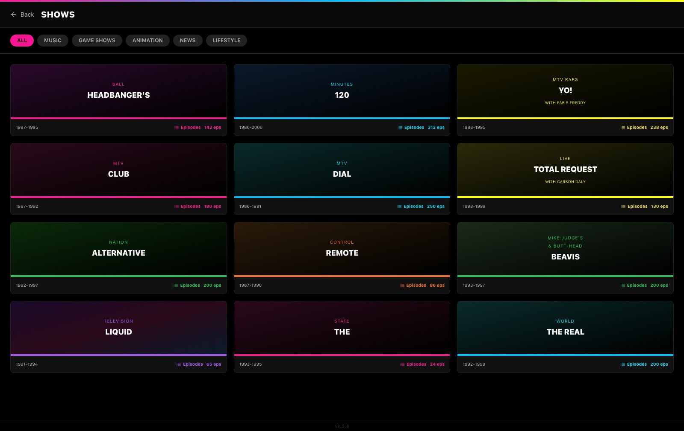Switch to the NEWS filter
This screenshot has height=431, width=684.
(188, 41)
